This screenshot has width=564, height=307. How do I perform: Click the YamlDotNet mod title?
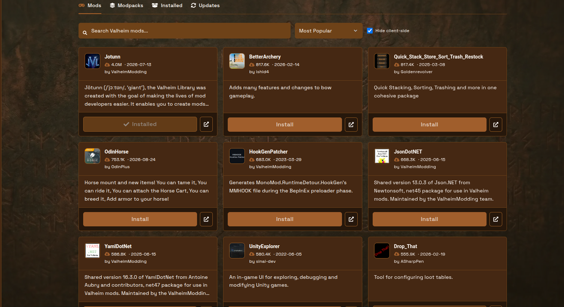click(118, 246)
